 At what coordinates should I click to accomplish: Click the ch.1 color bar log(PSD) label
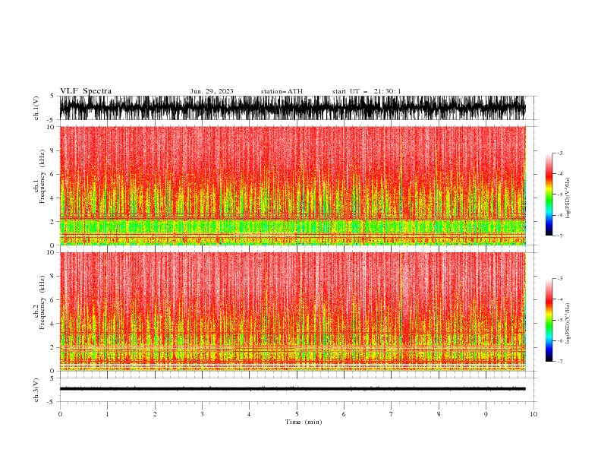coord(568,198)
